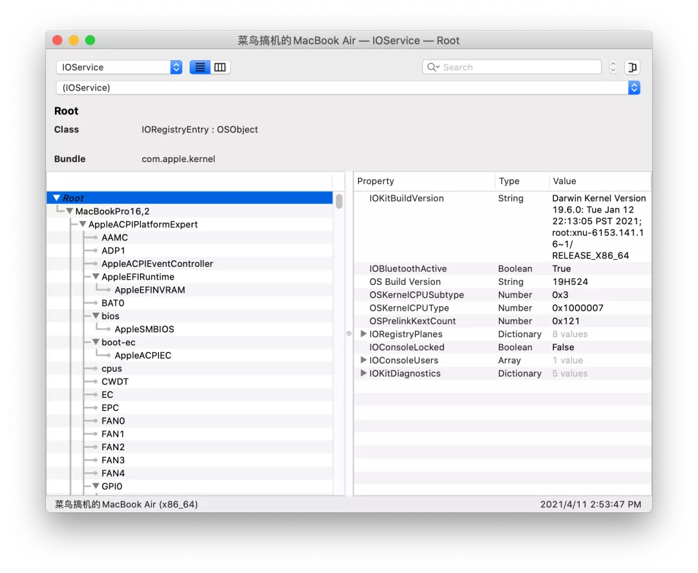Collapse the MacBookPro16,2 node
698x573 pixels.
[69, 211]
